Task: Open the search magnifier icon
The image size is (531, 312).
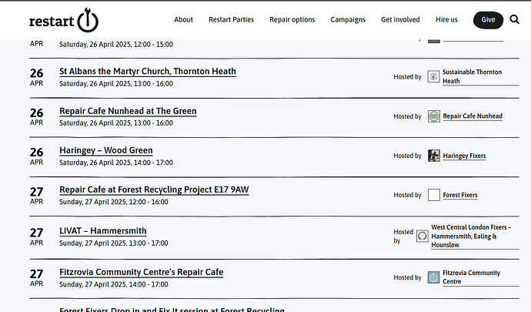Action: point(514,20)
